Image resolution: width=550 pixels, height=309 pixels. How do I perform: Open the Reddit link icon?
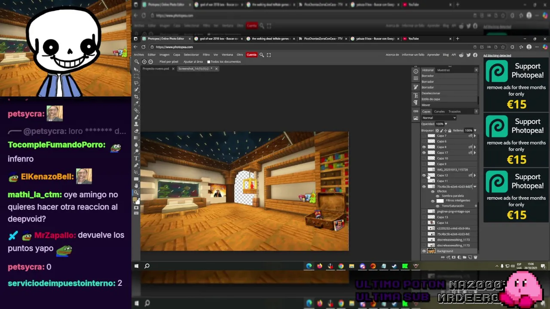point(461,55)
